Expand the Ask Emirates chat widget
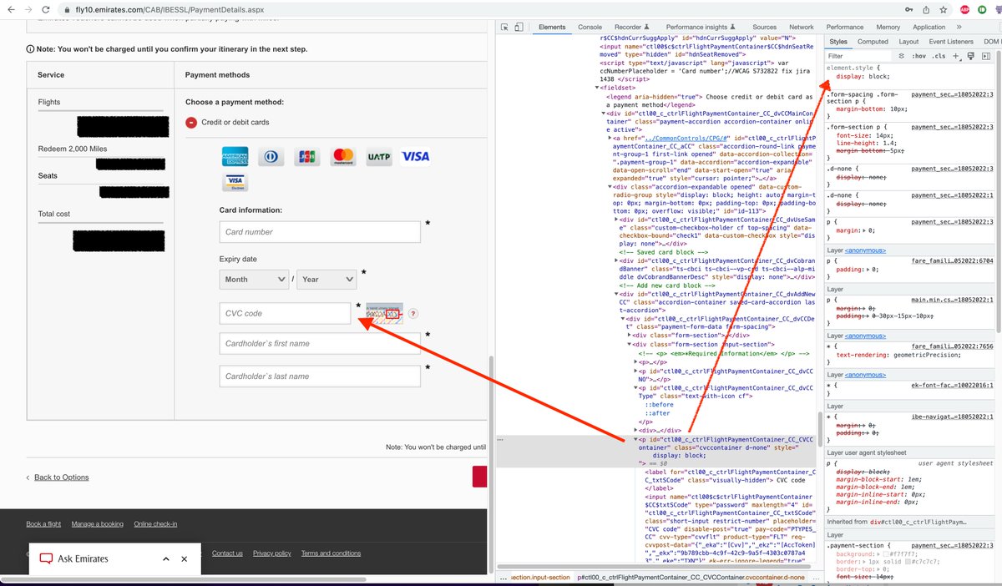Screen dimensions: 1002x586 point(165,559)
